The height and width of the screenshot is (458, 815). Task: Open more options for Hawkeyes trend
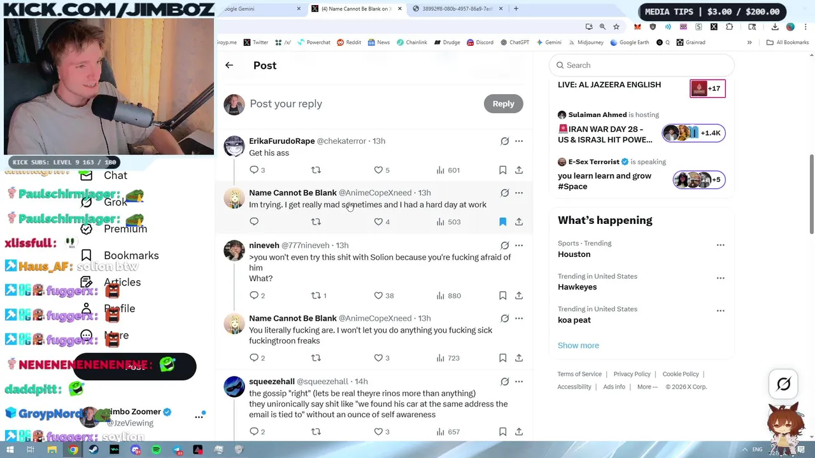(x=720, y=278)
